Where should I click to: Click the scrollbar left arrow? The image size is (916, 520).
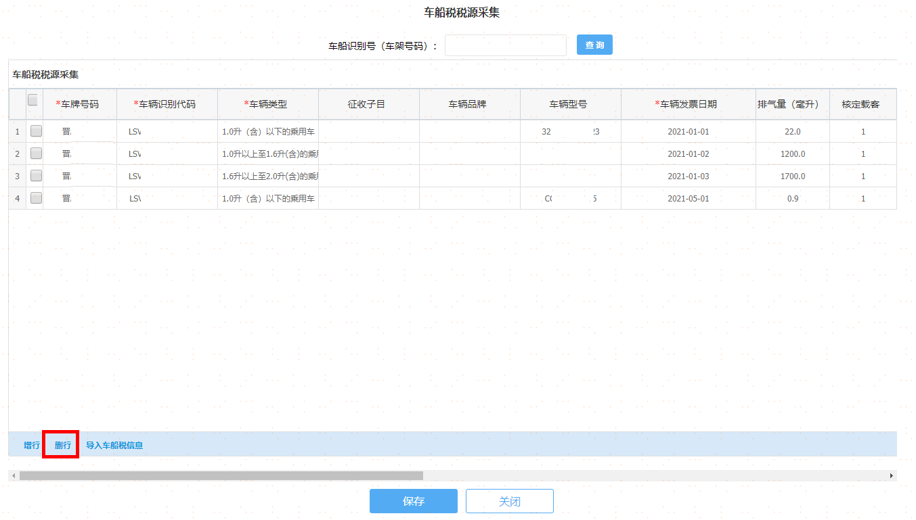pos(14,476)
